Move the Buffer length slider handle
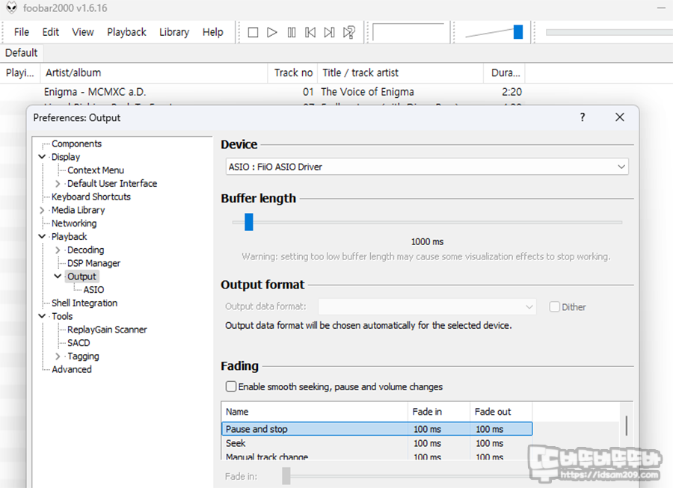 click(249, 222)
